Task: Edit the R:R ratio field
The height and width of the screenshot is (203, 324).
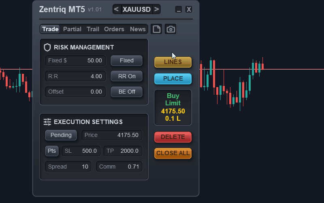Action: (75, 76)
